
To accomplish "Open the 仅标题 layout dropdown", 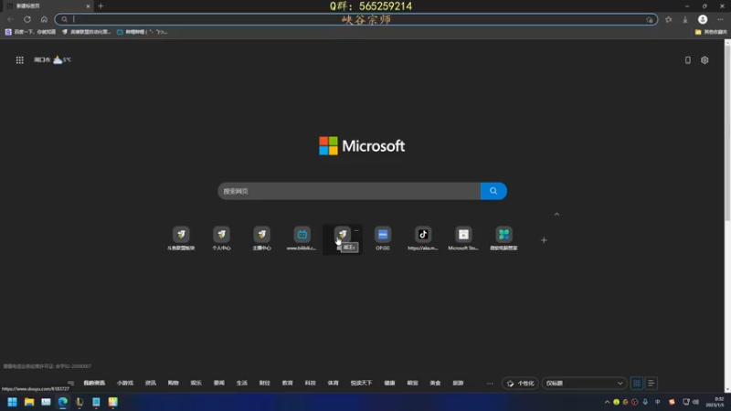I will point(584,383).
